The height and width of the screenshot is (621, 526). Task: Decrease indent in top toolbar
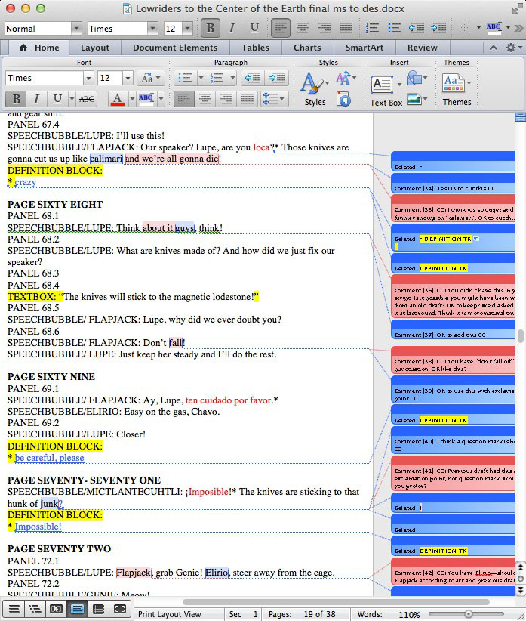416,29
